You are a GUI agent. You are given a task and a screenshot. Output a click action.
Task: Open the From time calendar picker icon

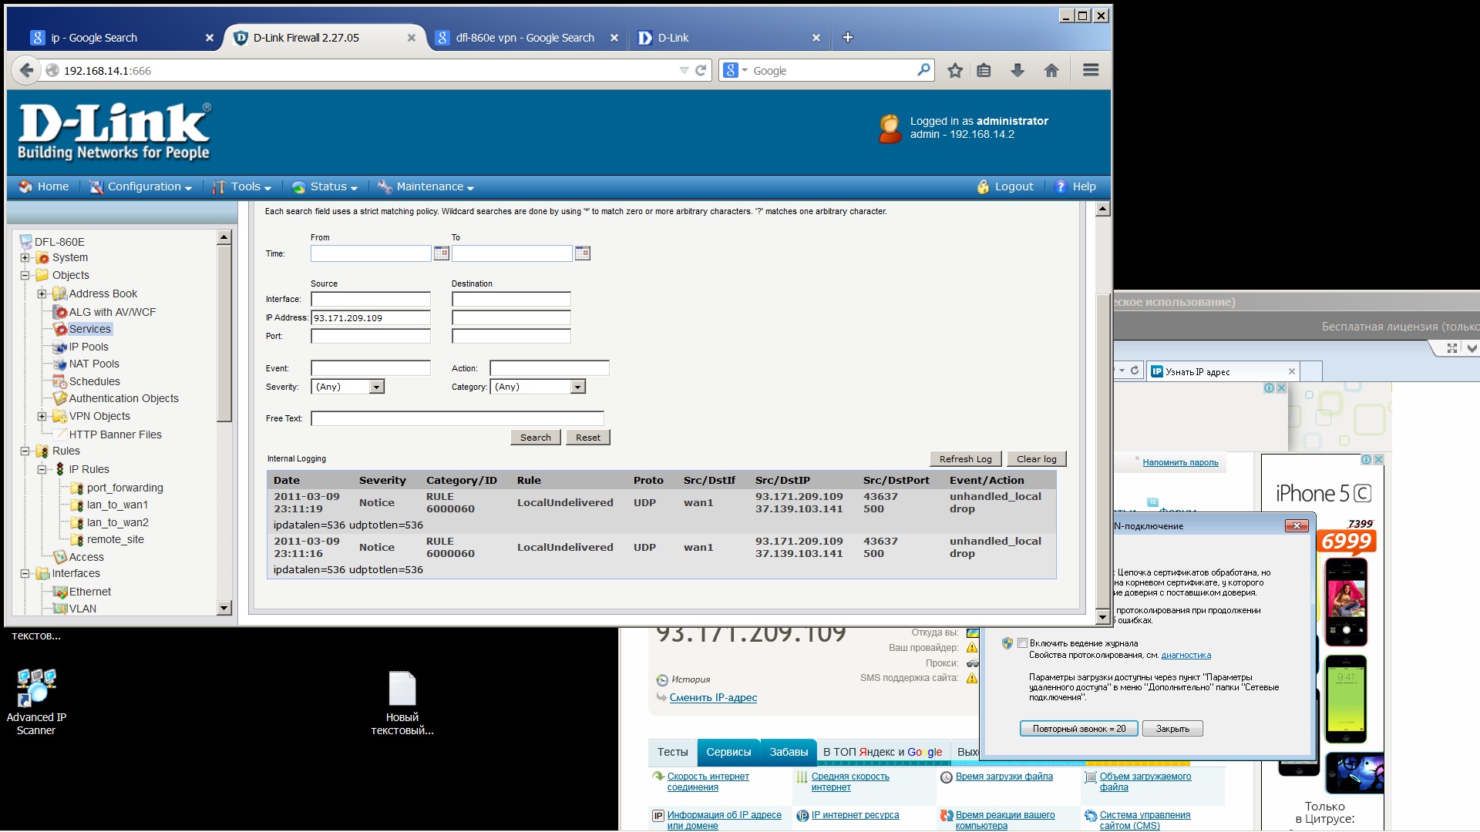[441, 253]
